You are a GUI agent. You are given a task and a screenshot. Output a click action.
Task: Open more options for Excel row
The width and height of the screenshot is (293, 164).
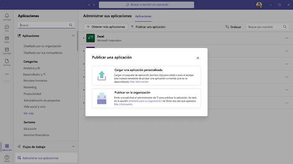tap(287, 38)
